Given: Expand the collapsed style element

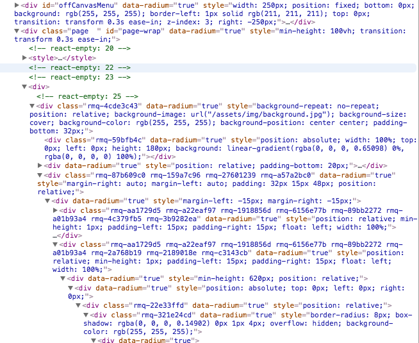Looking at the screenshot, I should tap(25, 58).
